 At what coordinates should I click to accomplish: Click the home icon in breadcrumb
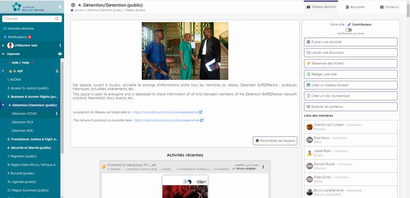point(72,10)
